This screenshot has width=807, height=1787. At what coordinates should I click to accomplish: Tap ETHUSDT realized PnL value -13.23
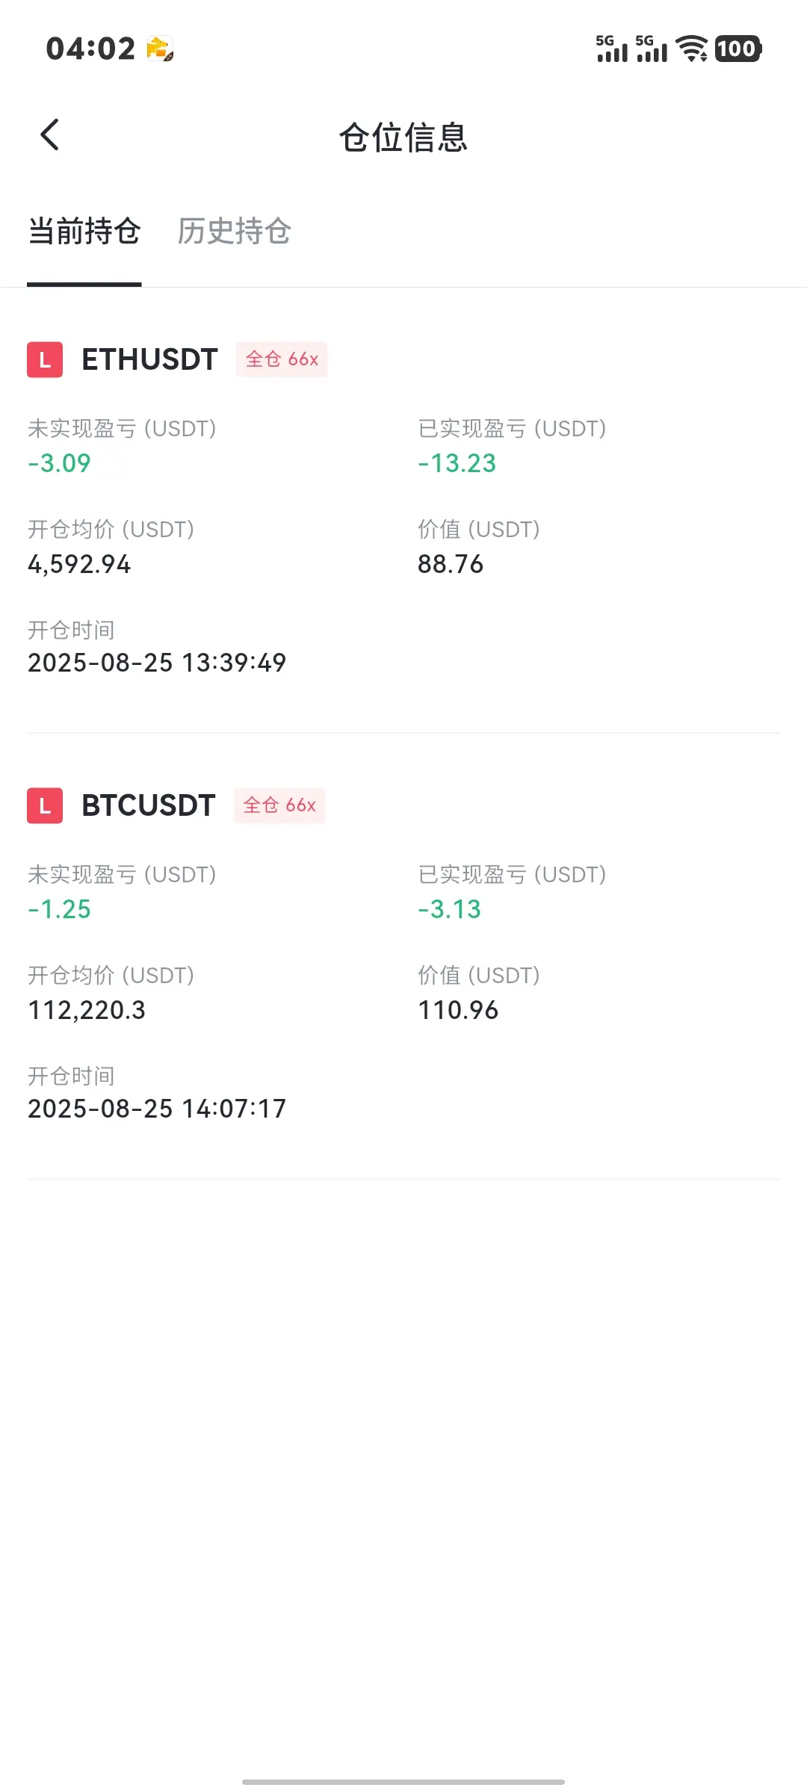point(457,463)
